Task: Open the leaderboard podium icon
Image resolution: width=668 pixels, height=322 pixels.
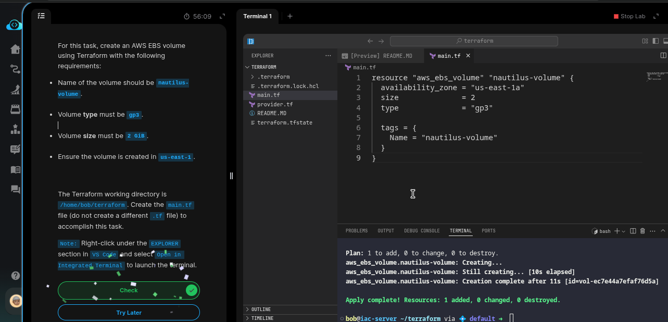Action: click(x=15, y=129)
